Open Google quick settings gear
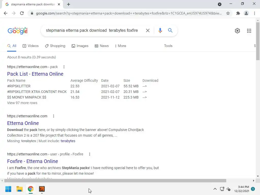 coord(237,31)
